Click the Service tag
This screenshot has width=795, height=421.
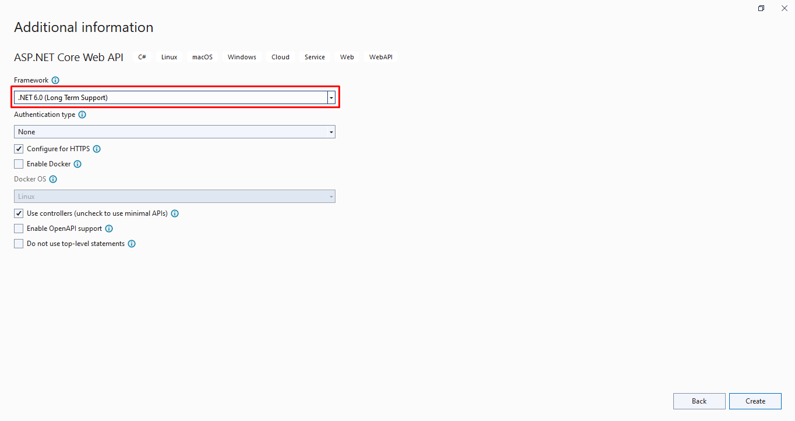315,57
